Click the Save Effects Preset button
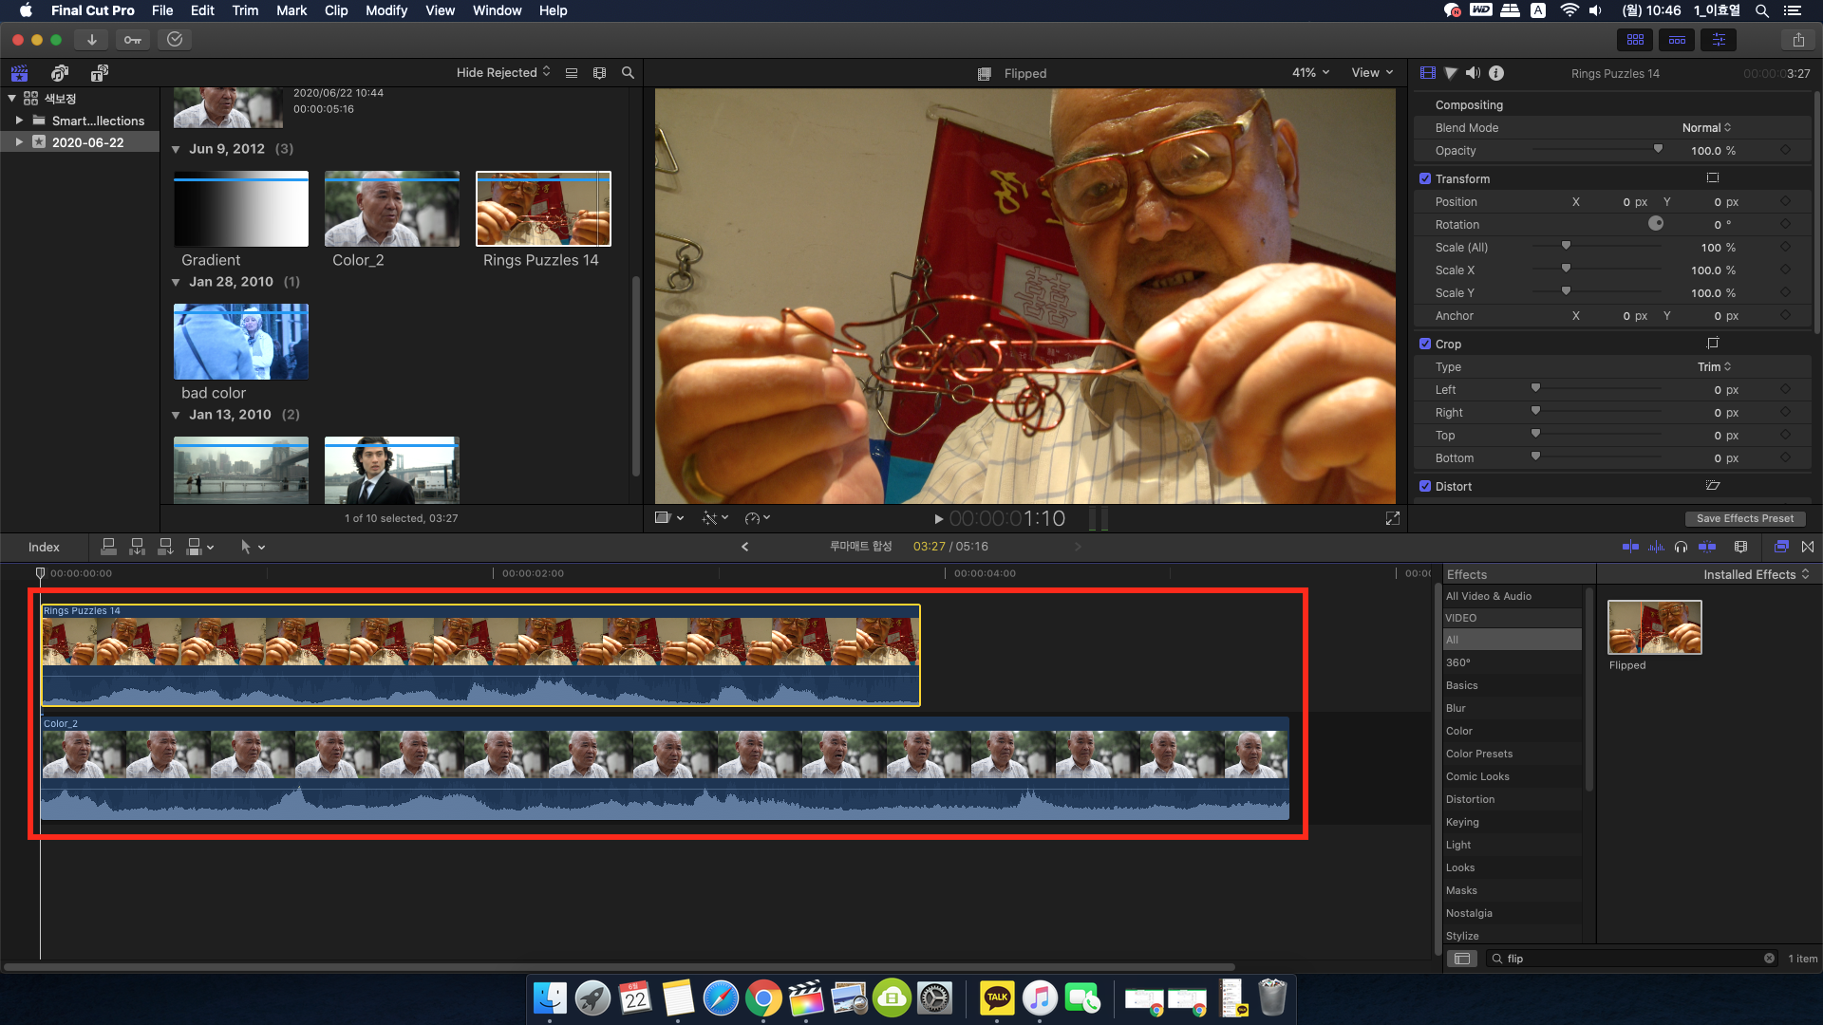This screenshot has width=1823, height=1025. [x=1744, y=518]
